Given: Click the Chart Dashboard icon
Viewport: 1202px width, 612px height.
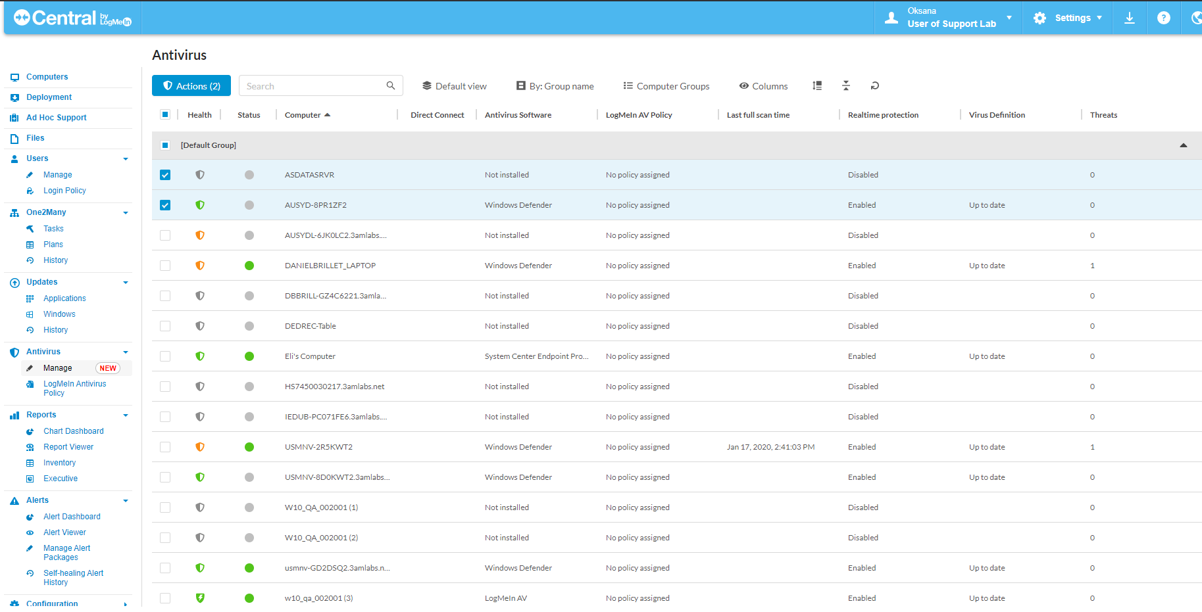Looking at the screenshot, I should pos(30,431).
